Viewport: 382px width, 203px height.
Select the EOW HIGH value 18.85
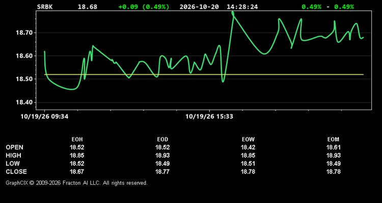coord(248,155)
